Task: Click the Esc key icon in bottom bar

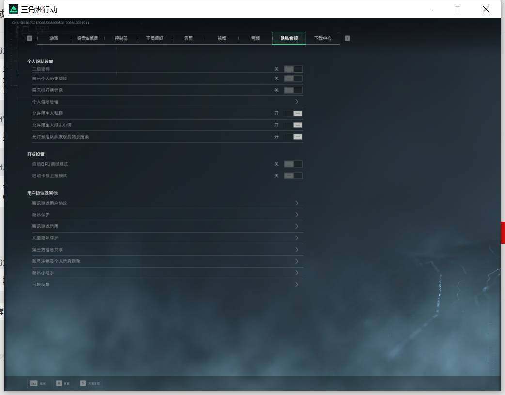Action: point(33,383)
